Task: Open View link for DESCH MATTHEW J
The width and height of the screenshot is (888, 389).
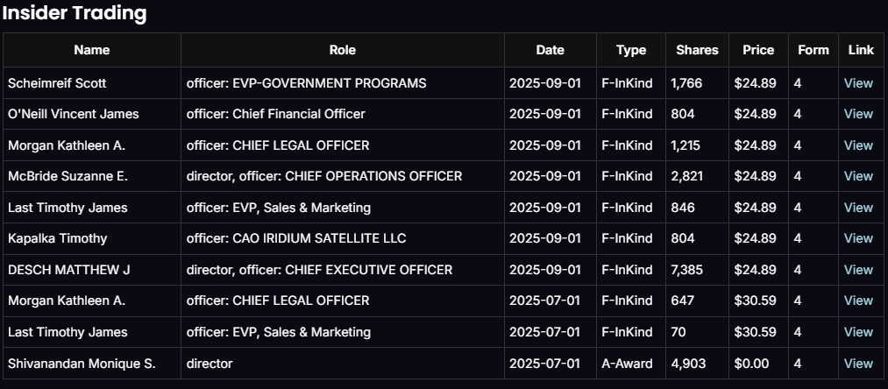Action: coord(858,270)
